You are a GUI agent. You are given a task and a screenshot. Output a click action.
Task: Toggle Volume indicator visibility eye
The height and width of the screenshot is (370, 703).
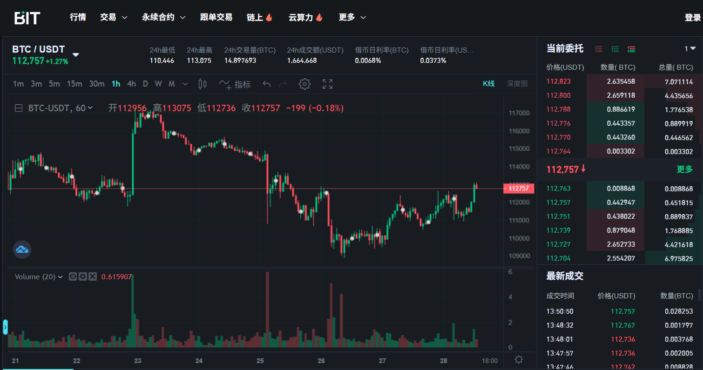tap(73, 276)
